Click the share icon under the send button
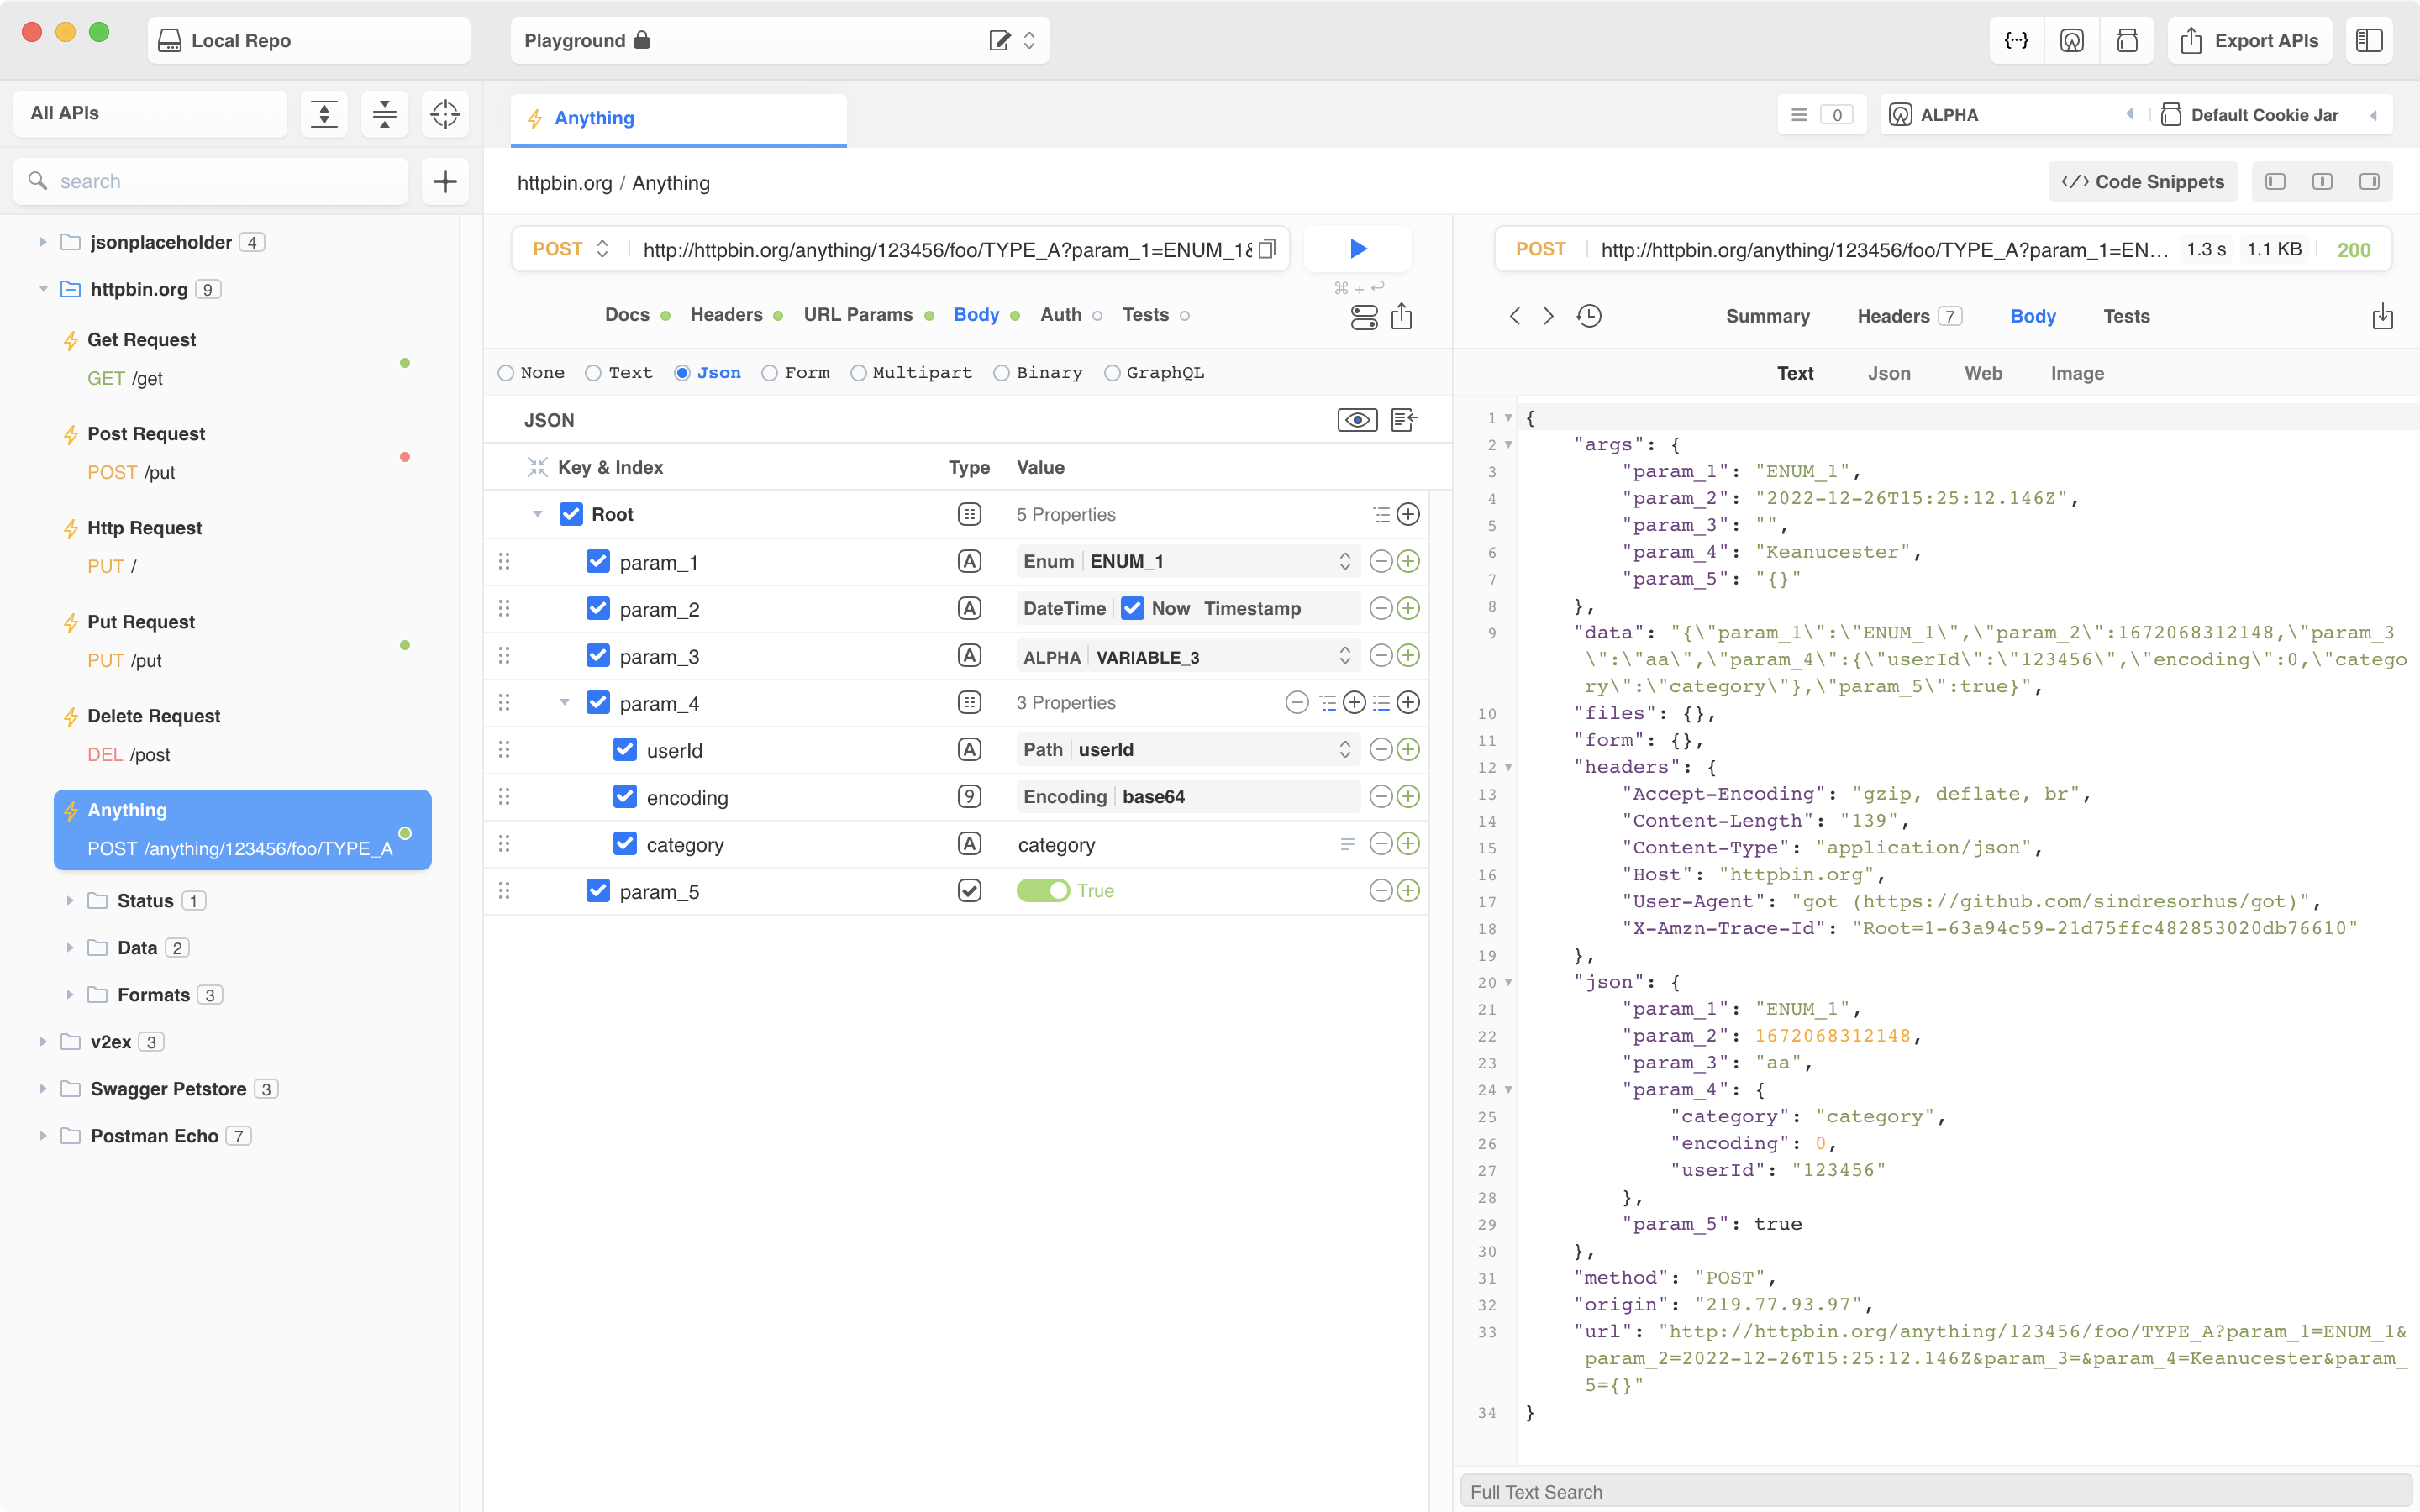 (x=1402, y=317)
